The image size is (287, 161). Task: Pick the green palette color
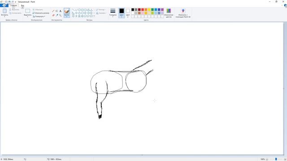coord(152,9)
